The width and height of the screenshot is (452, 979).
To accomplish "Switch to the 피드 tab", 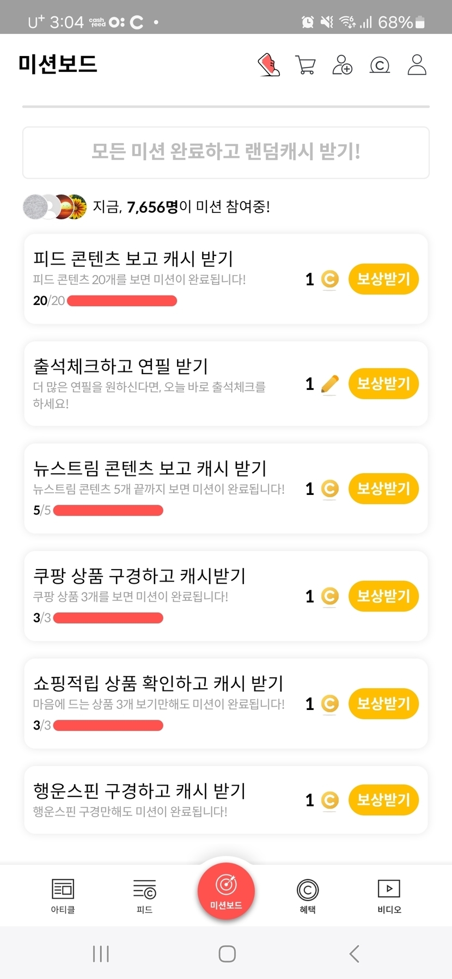I will [144, 896].
